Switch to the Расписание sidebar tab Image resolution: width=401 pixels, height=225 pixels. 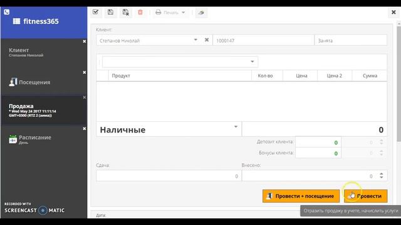(44, 139)
